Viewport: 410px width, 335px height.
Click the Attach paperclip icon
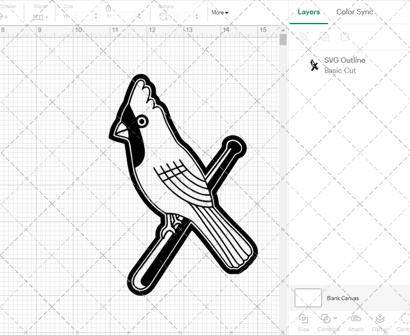[x=355, y=319]
